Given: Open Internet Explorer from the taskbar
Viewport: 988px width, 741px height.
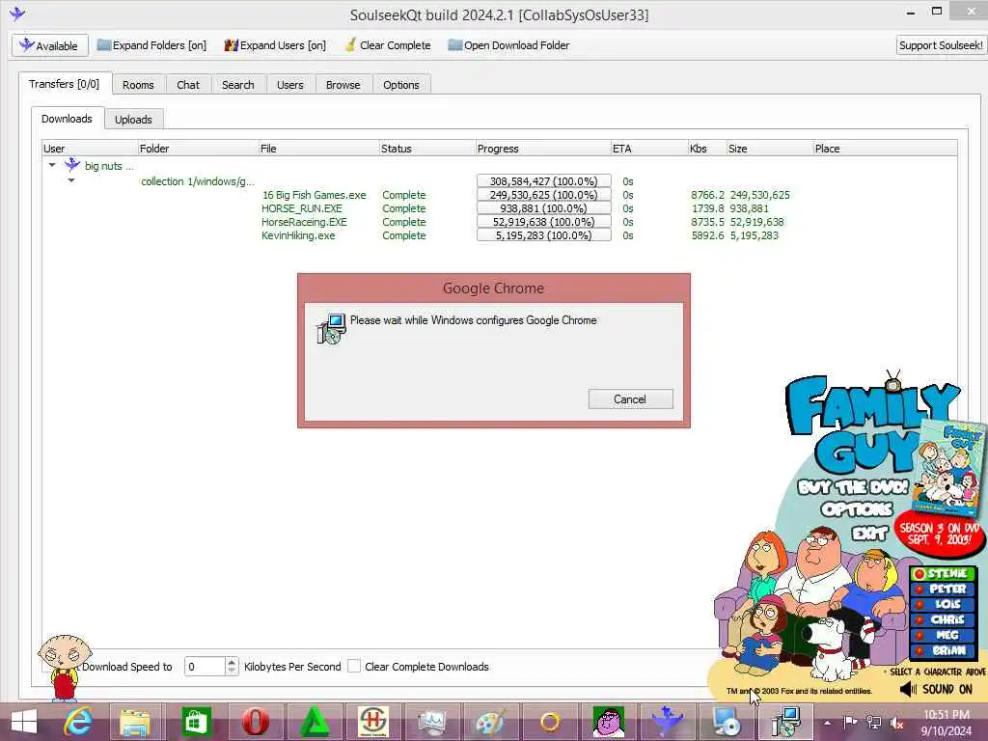Looking at the screenshot, I should 77,722.
